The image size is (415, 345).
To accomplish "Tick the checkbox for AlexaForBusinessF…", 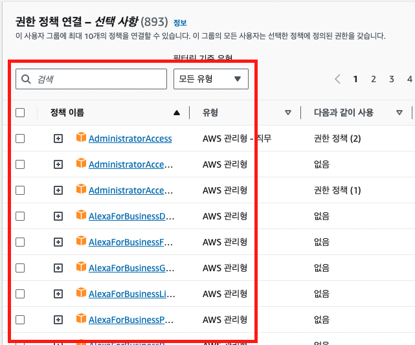I will click(x=20, y=242).
